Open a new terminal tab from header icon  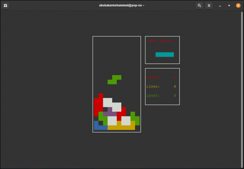(x=6, y=6)
